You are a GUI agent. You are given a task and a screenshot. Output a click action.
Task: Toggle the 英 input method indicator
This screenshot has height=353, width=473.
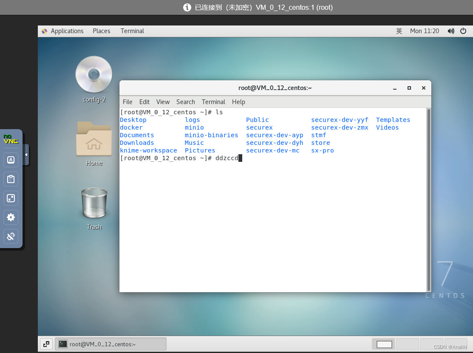point(399,31)
